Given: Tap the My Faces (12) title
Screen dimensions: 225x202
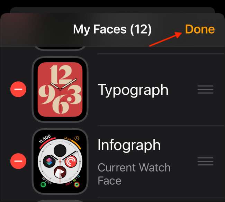Looking at the screenshot, I should point(112,29).
